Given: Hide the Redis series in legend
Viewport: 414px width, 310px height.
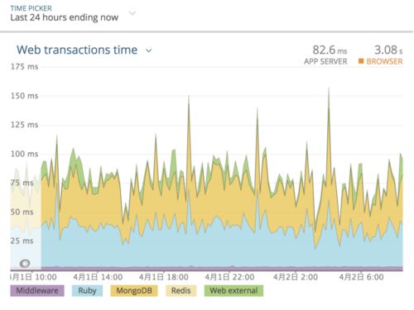Looking at the screenshot, I should [x=181, y=291].
